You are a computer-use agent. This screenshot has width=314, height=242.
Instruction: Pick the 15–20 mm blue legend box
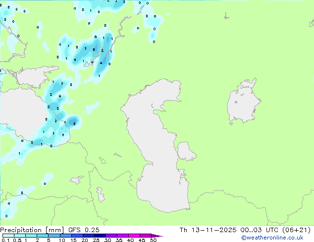(77, 236)
